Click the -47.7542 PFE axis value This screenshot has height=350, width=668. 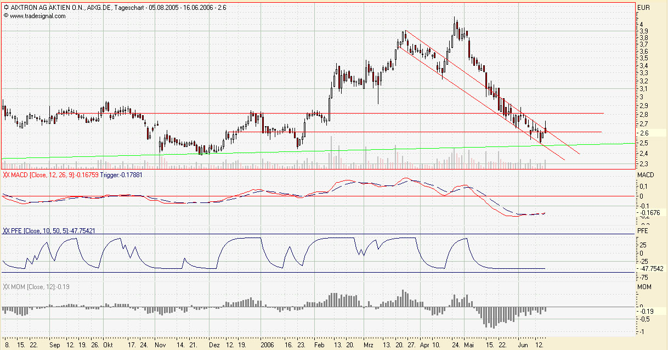(652, 269)
